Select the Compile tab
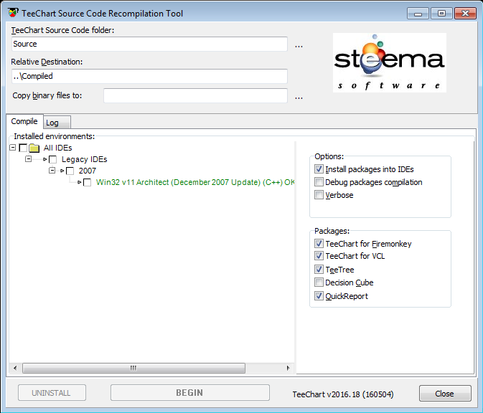Viewport: 483px width, 413px height. click(24, 121)
